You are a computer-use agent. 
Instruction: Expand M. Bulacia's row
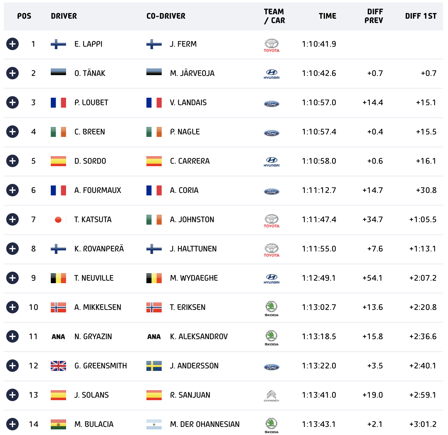tap(12, 424)
